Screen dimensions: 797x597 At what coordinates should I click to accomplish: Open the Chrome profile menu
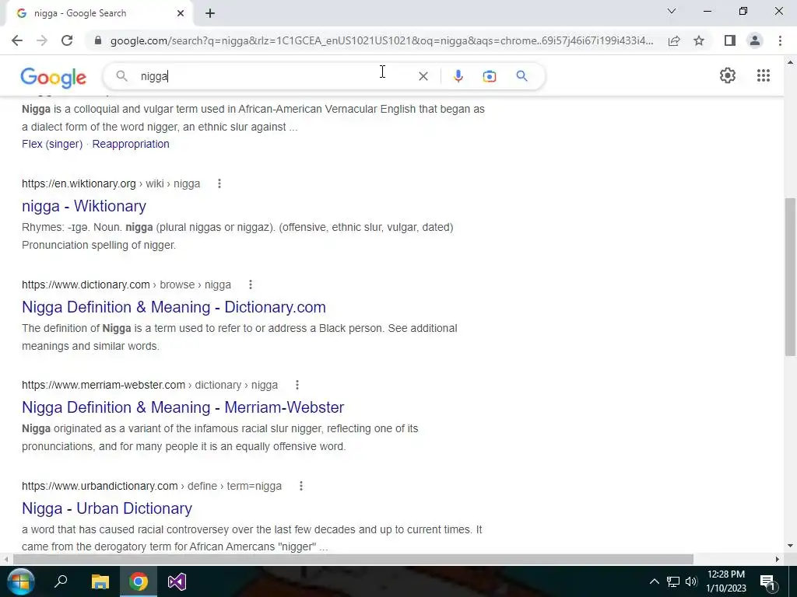pyautogui.click(x=755, y=40)
